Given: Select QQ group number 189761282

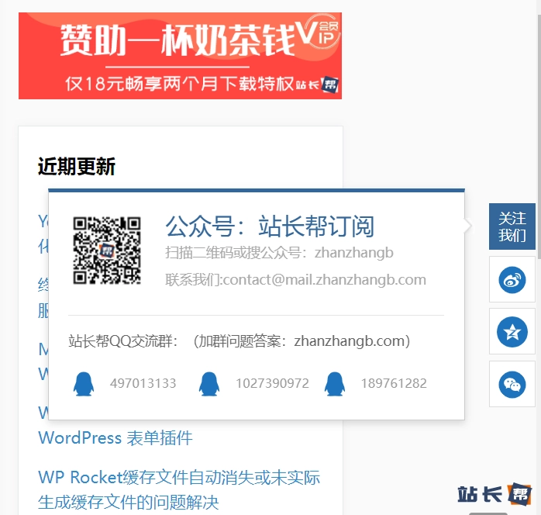Looking at the screenshot, I should pos(394,384).
